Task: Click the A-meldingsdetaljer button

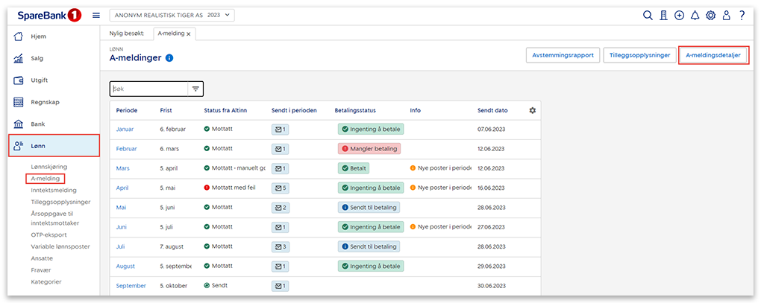Action: pos(713,55)
